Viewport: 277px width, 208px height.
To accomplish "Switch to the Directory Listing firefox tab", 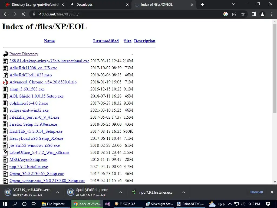I will [35, 5].
